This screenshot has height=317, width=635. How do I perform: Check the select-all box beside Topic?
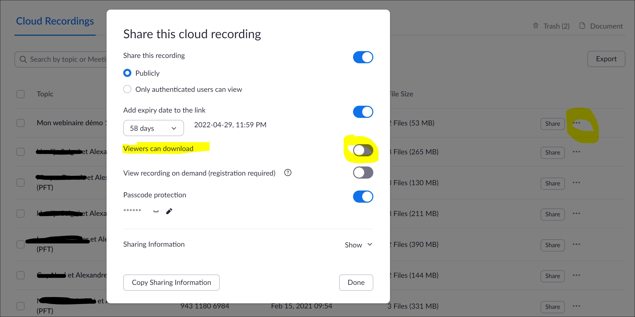click(x=21, y=94)
